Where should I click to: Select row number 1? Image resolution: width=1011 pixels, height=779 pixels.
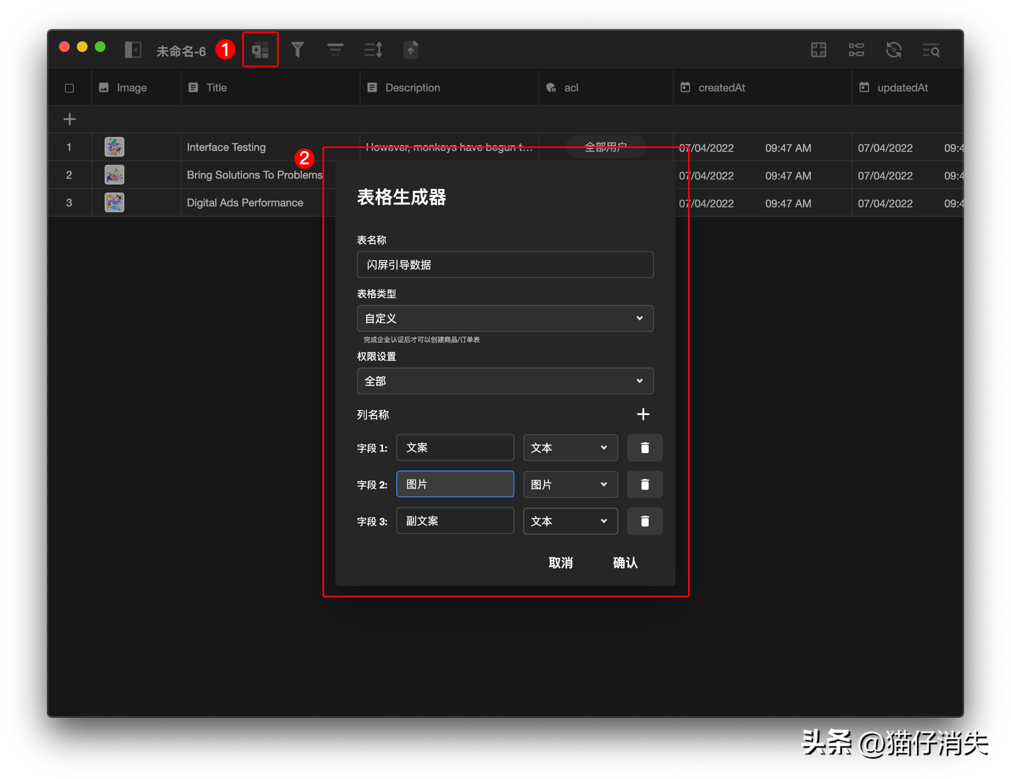(69, 147)
